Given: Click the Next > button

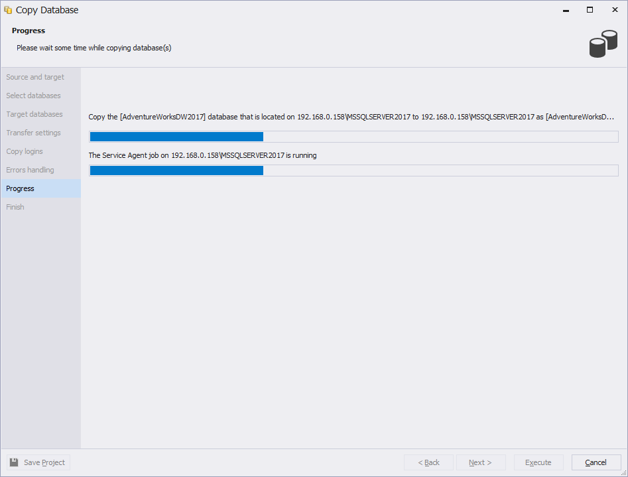Looking at the screenshot, I should (480, 462).
